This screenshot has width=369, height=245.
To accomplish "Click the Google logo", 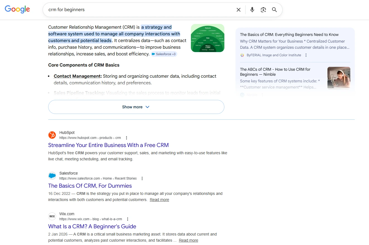I will point(17,9).
